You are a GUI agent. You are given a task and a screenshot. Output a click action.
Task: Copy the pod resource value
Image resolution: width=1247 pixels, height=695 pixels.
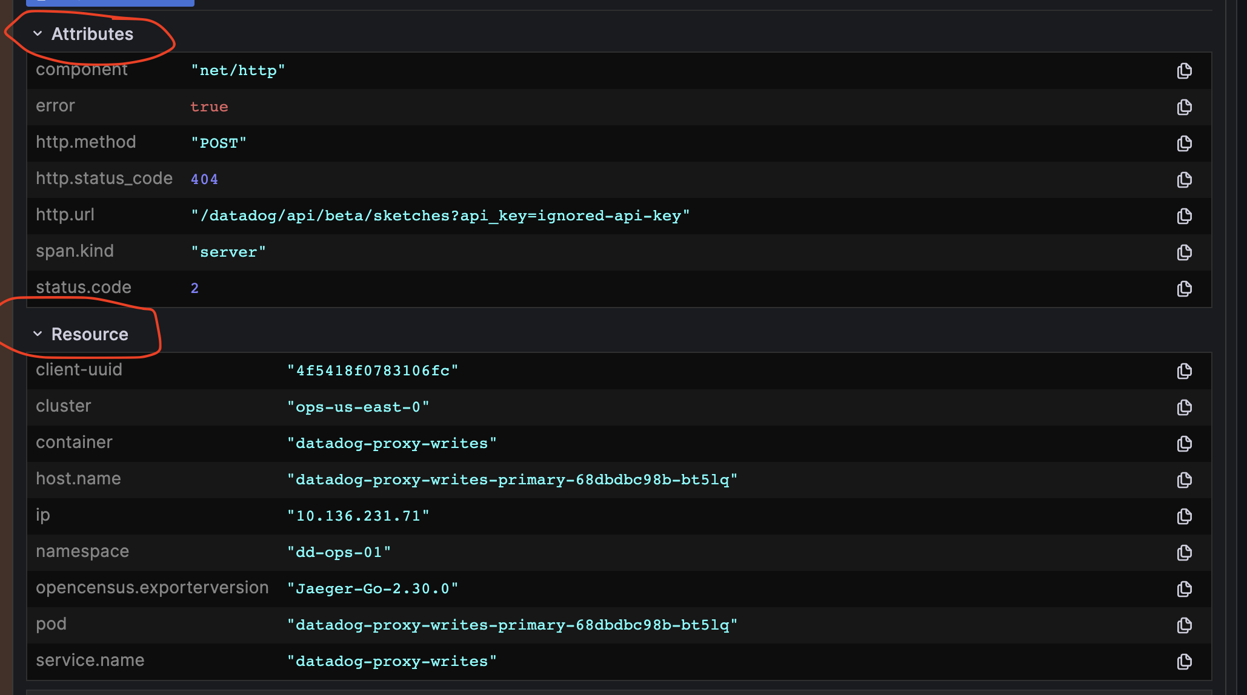pyautogui.click(x=1184, y=625)
